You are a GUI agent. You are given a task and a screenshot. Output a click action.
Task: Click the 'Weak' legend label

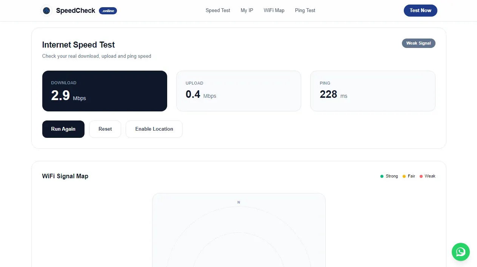tap(430, 176)
